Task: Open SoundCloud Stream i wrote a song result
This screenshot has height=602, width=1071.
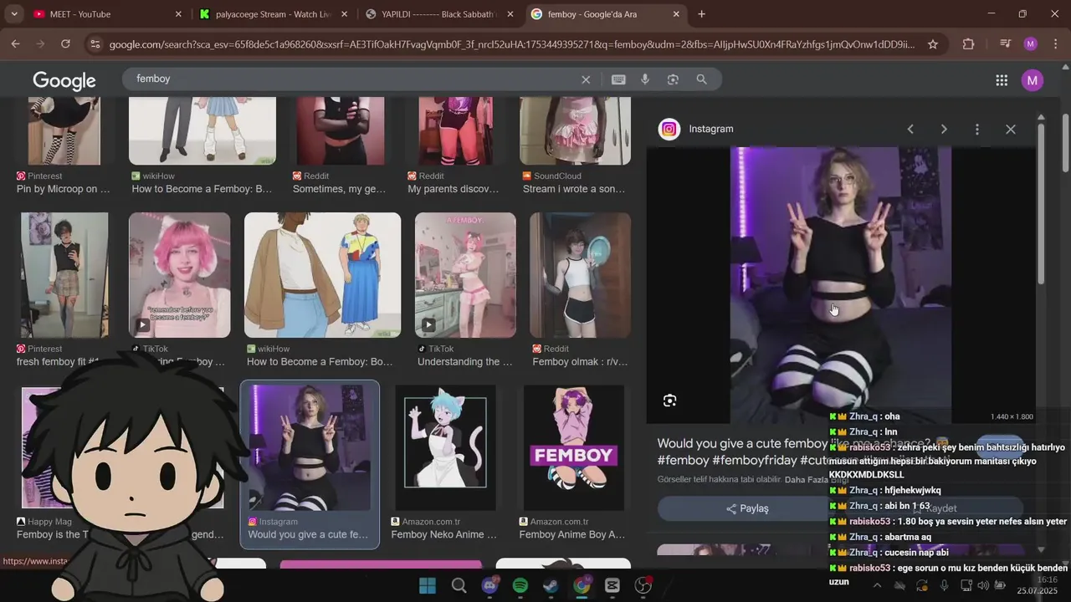Action: pos(574,189)
